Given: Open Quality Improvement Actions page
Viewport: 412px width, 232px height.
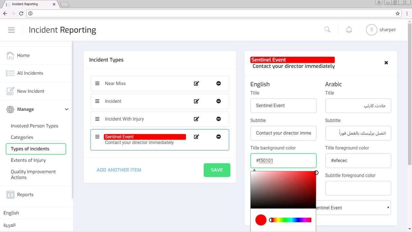Looking at the screenshot, I should 33,175.
